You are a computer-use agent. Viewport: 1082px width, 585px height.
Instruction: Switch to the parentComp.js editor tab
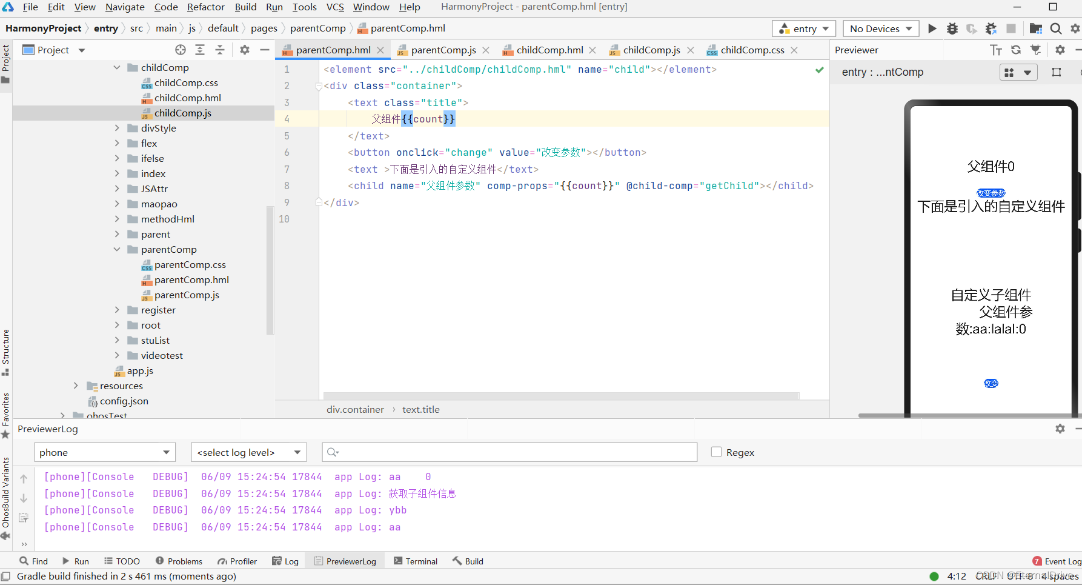443,50
